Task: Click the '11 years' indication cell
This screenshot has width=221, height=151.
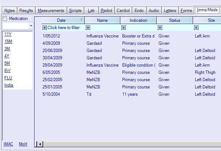Action: coord(130,94)
